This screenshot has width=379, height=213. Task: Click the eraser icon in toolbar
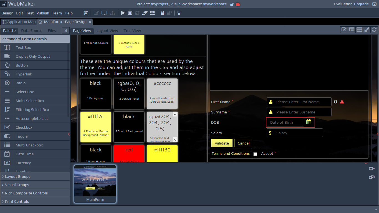(145, 13)
